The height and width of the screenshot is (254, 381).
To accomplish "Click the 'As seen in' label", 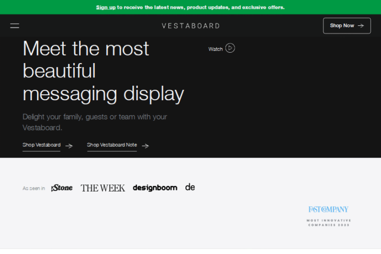I will click(34, 189).
